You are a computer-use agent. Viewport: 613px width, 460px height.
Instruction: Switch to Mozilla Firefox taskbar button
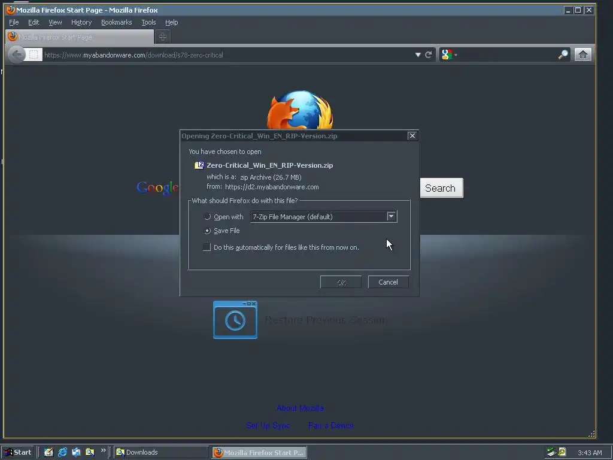(x=260, y=452)
